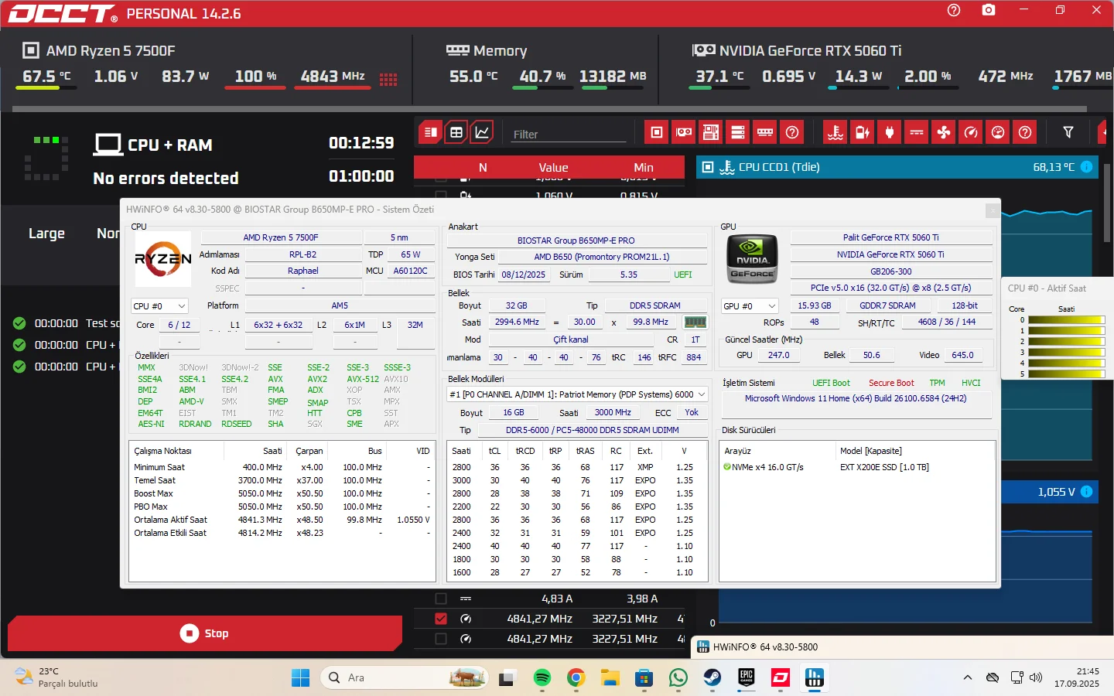
Task: Check the 4,83 A sensor row checkbox
Action: (x=441, y=599)
